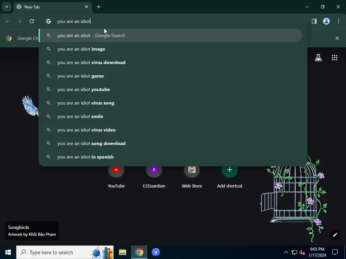Open a new tab with plus button

click(x=99, y=7)
